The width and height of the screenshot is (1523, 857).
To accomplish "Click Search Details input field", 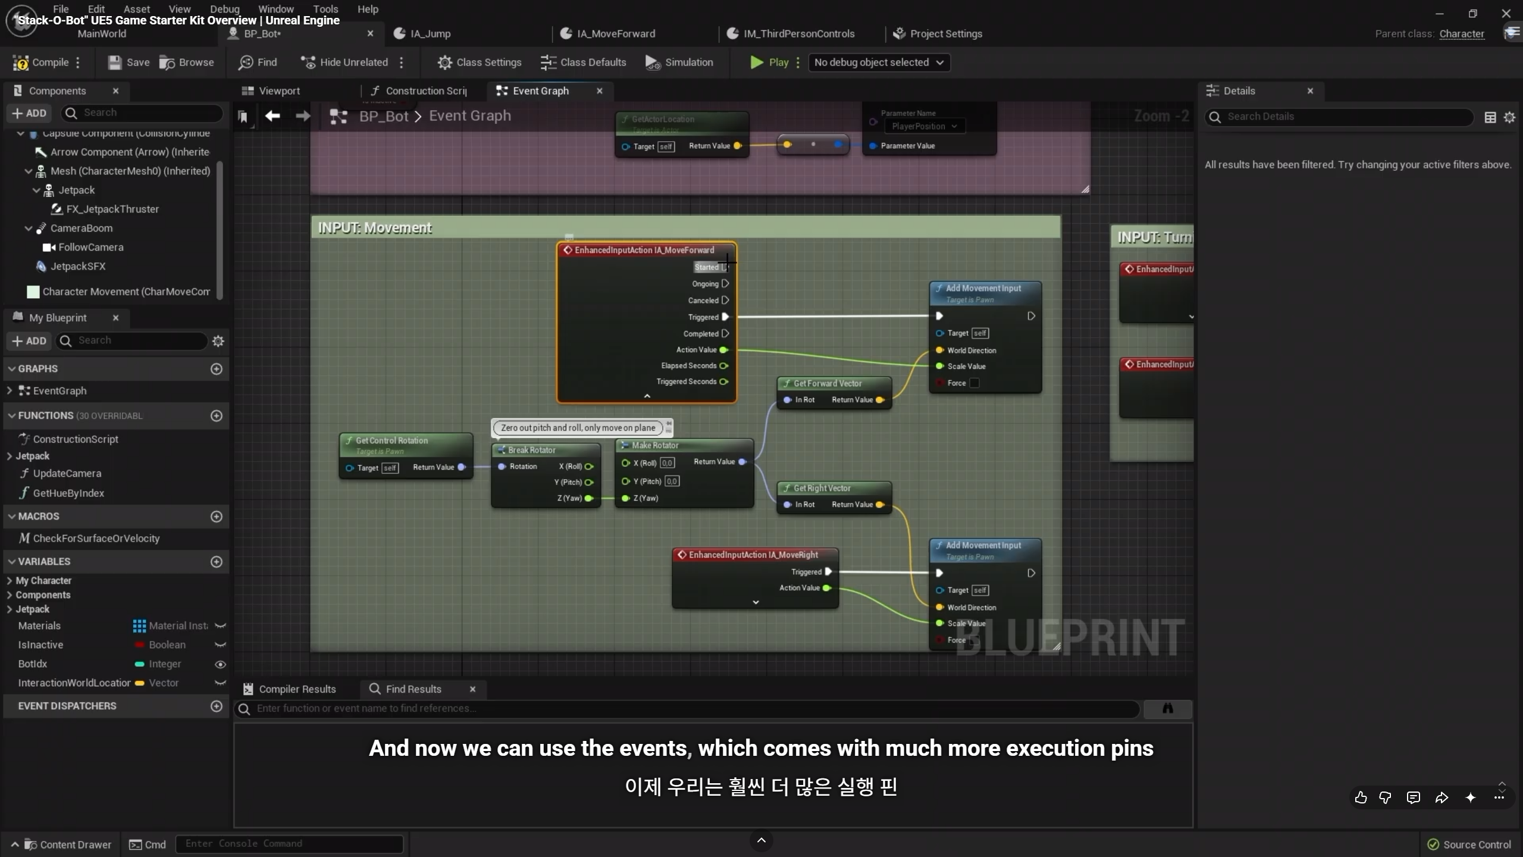I will [1339, 117].
